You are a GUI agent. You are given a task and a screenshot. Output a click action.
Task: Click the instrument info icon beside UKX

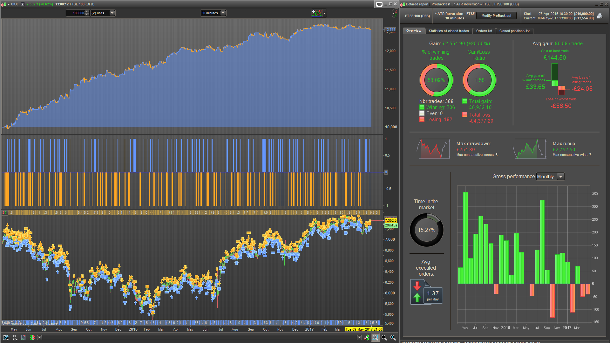(22, 4)
